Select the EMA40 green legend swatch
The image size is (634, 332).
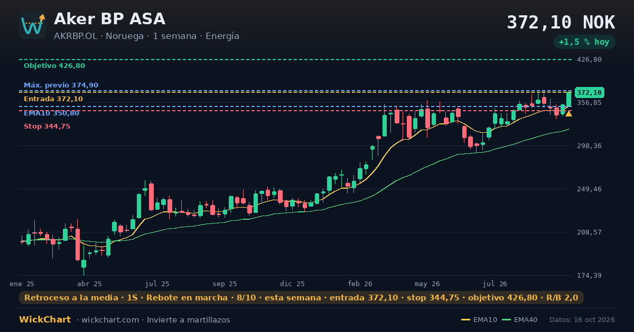[x=506, y=320]
